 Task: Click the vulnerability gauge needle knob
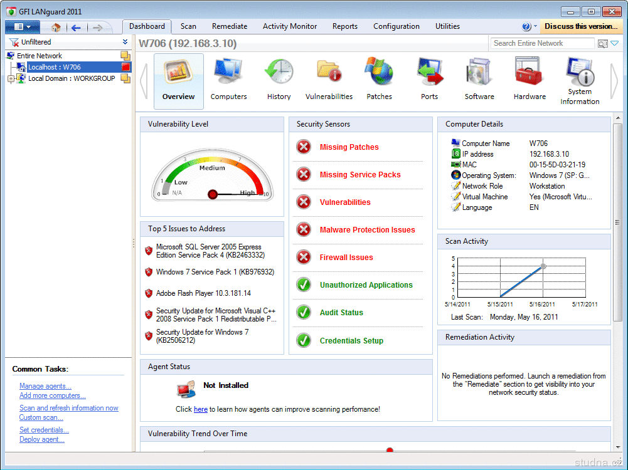[213, 194]
